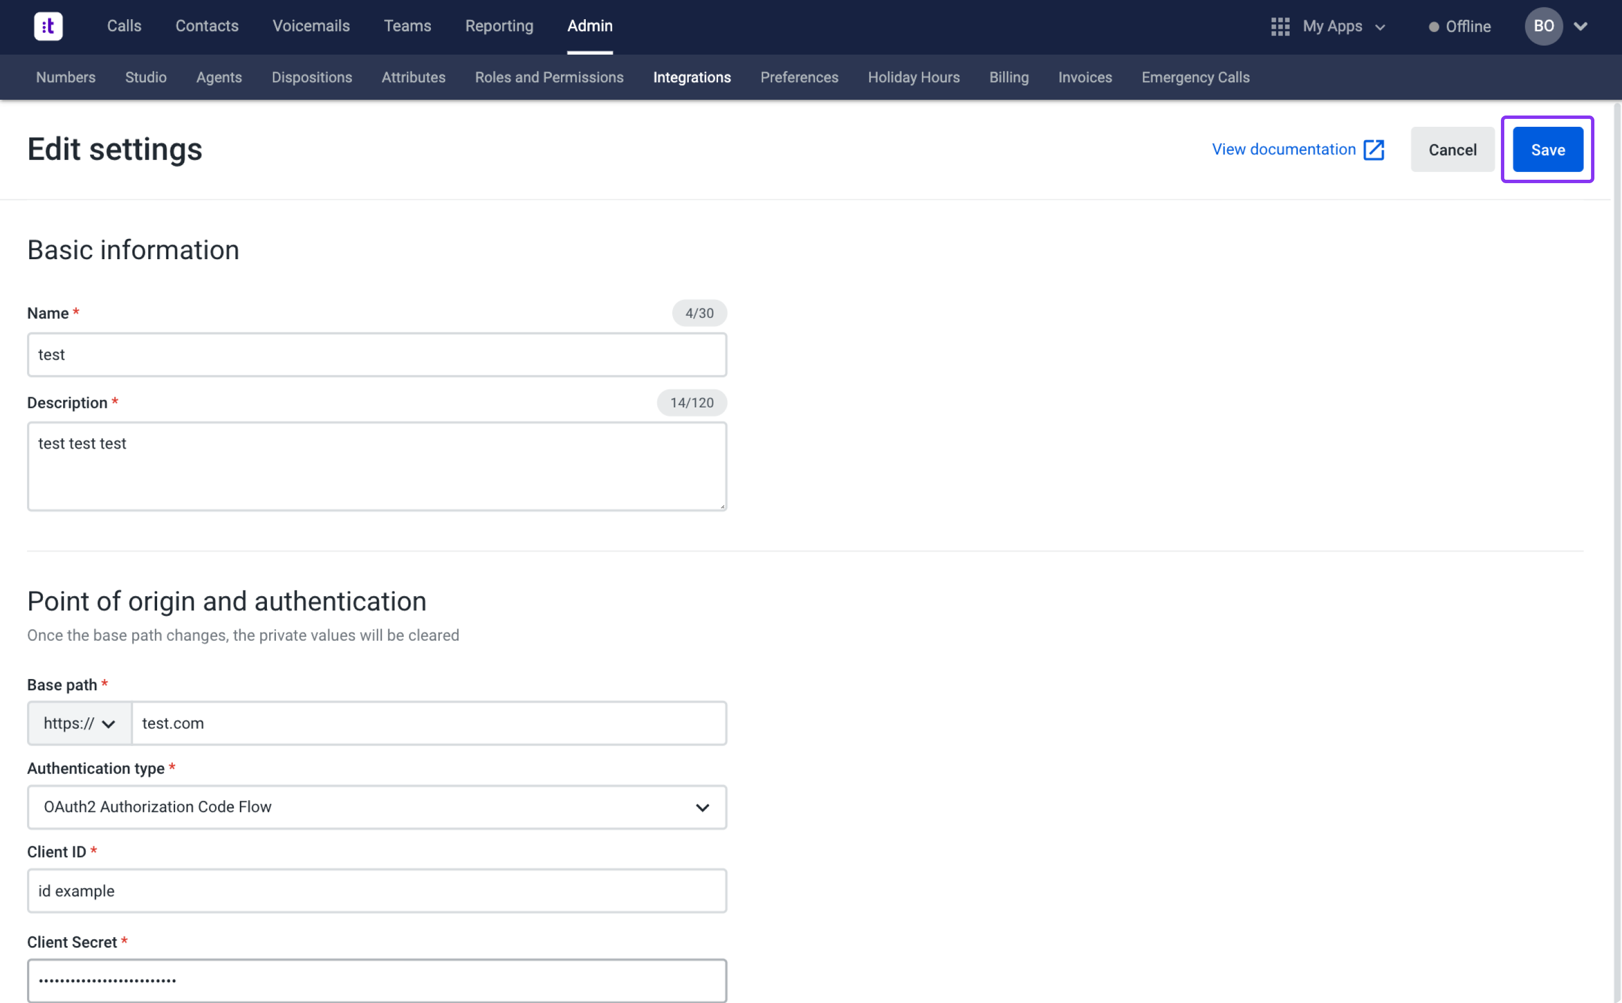Expand the Authentication type dropdown

pyautogui.click(x=377, y=807)
